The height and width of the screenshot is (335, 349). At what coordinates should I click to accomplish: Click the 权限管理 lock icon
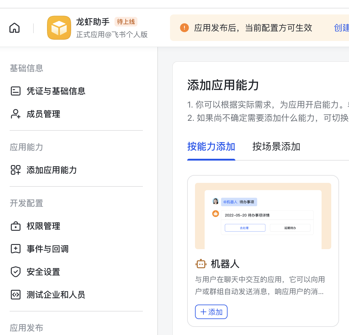16,226
